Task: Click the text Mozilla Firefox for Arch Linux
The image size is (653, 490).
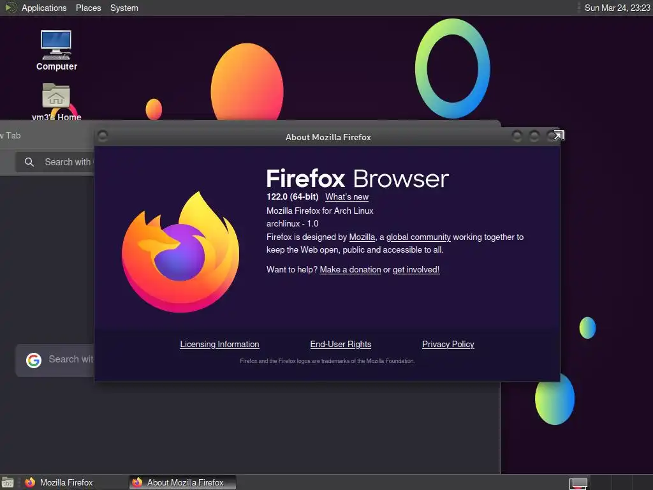Action: coord(320,211)
